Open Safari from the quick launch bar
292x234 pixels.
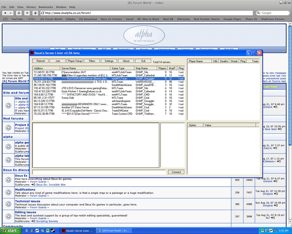pyautogui.click(x=27, y=231)
